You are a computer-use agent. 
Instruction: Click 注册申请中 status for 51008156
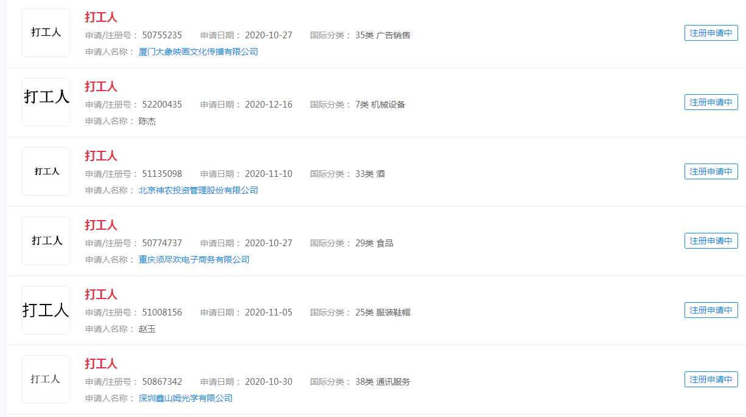(x=711, y=310)
